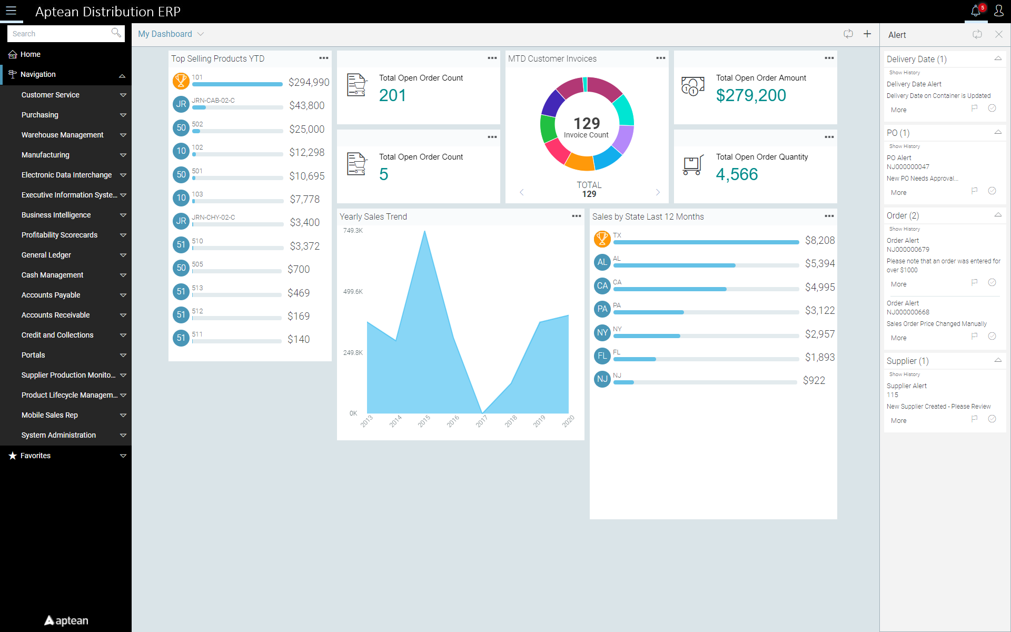
Task: Show History for the PO alert
Action: tap(904, 146)
